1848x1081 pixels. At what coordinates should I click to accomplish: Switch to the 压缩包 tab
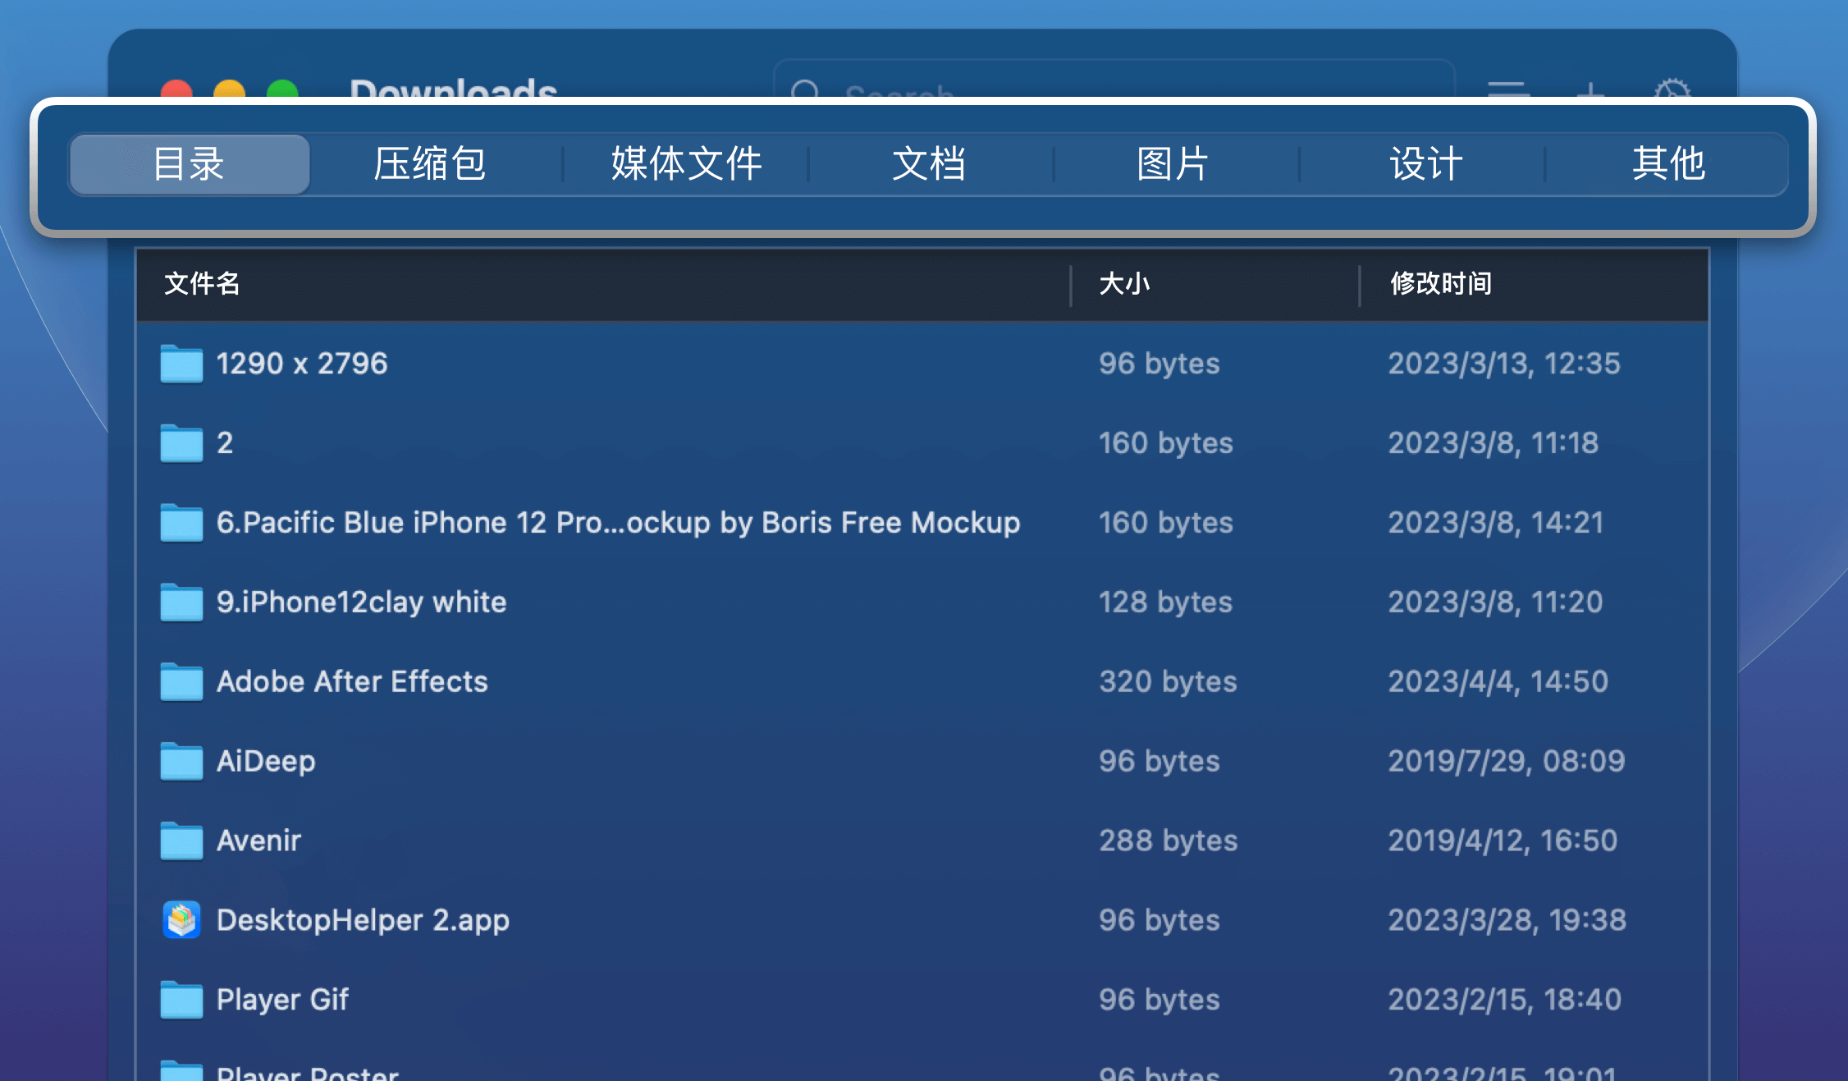coord(430,164)
